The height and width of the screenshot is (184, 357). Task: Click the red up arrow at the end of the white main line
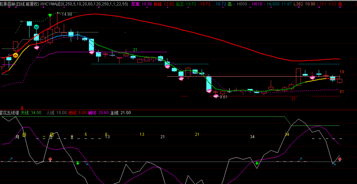pyautogui.click(x=340, y=159)
